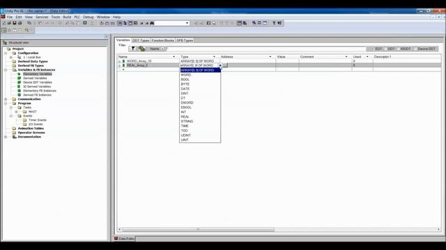Click the Open project toolbar icon
Image resolution: width=446 pixels, height=250 pixels.
(x=9, y=23)
